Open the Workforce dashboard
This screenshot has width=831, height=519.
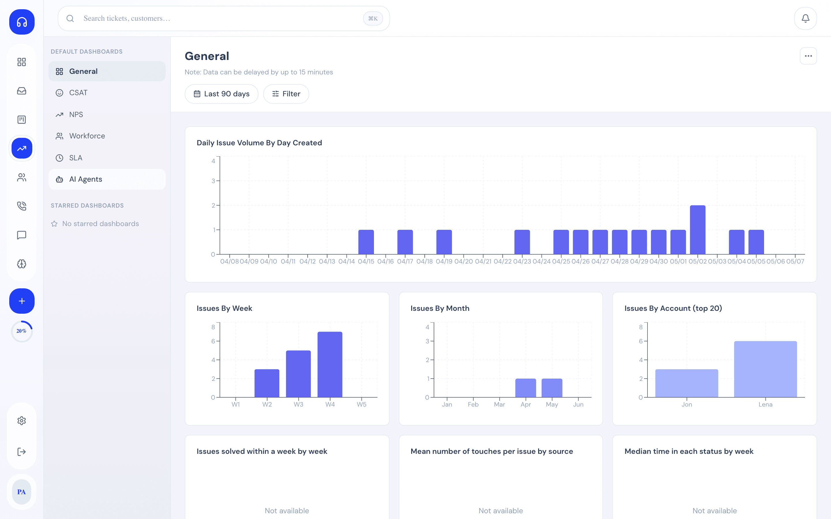point(107,136)
